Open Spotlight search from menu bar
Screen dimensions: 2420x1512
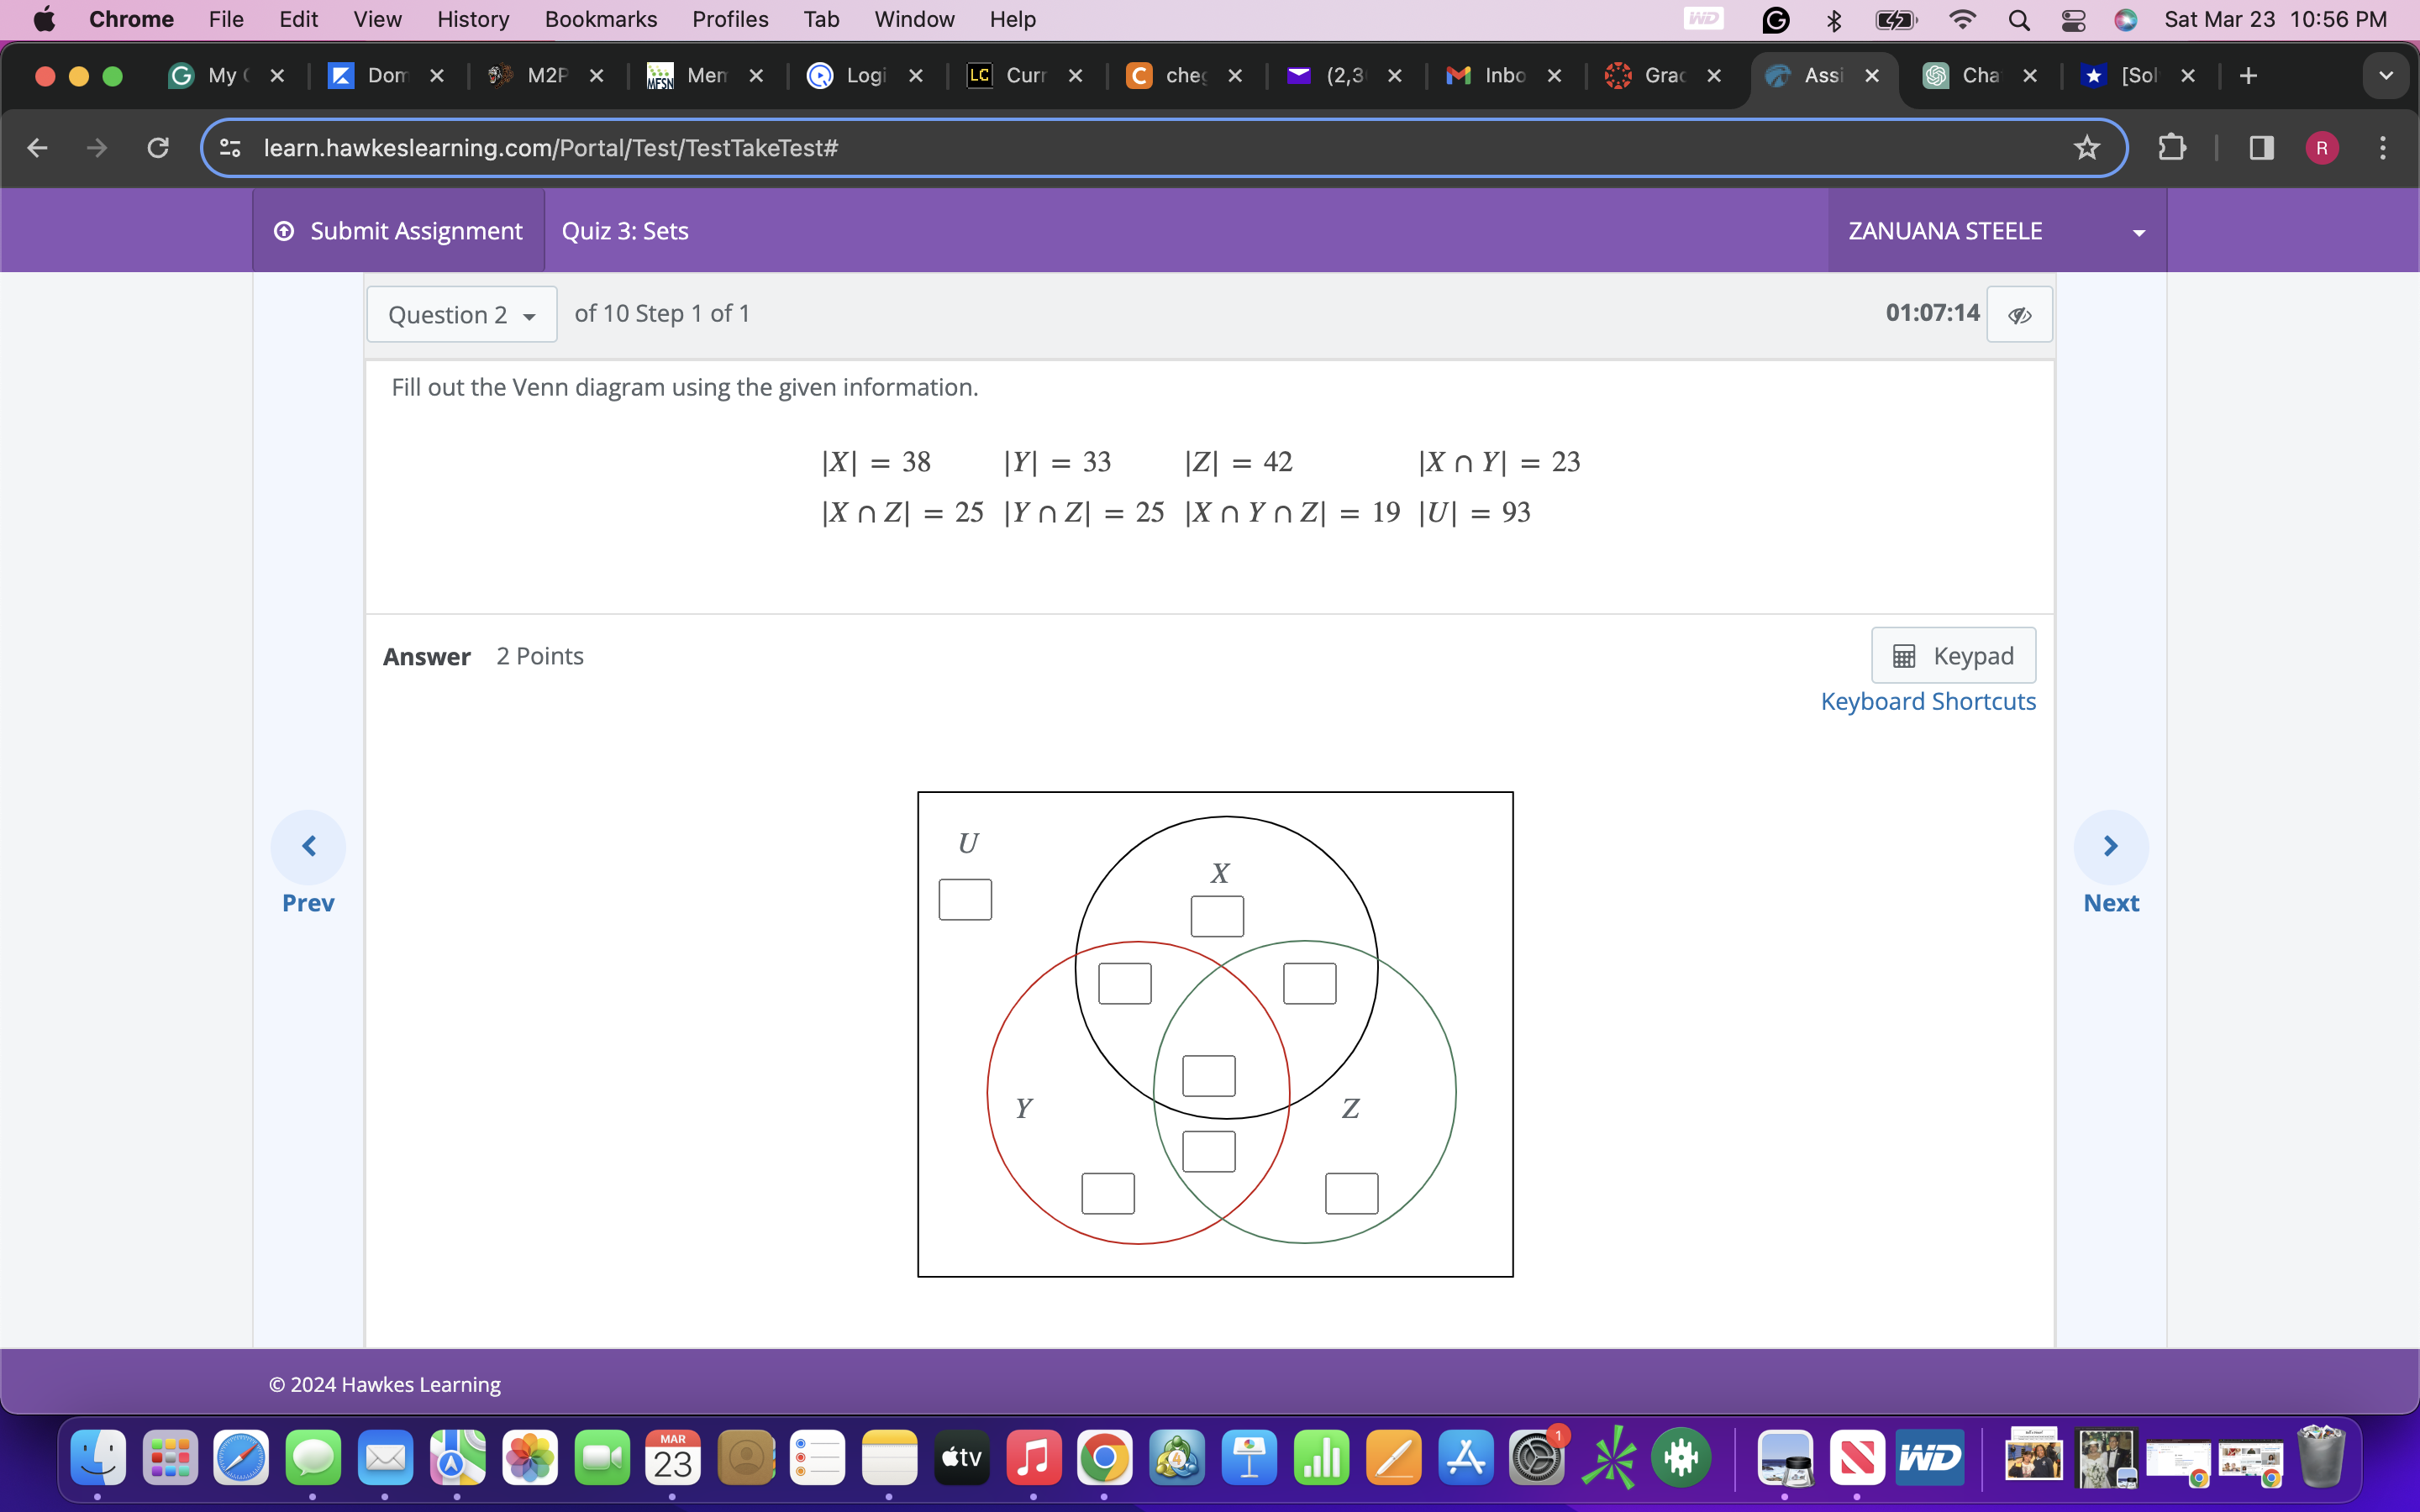(2019, 19)
